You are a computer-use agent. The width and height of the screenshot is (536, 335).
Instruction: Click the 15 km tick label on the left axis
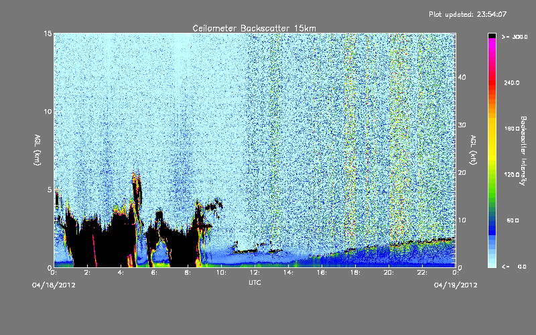coord(48,33)
